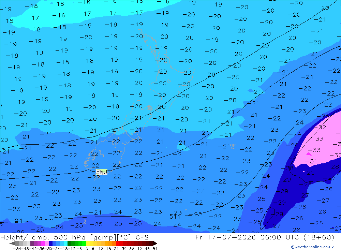Image resolution: width=341 pixels, height=250 pixels.
Task: Click the 54 label at legend's end
Action: [155, 249]
